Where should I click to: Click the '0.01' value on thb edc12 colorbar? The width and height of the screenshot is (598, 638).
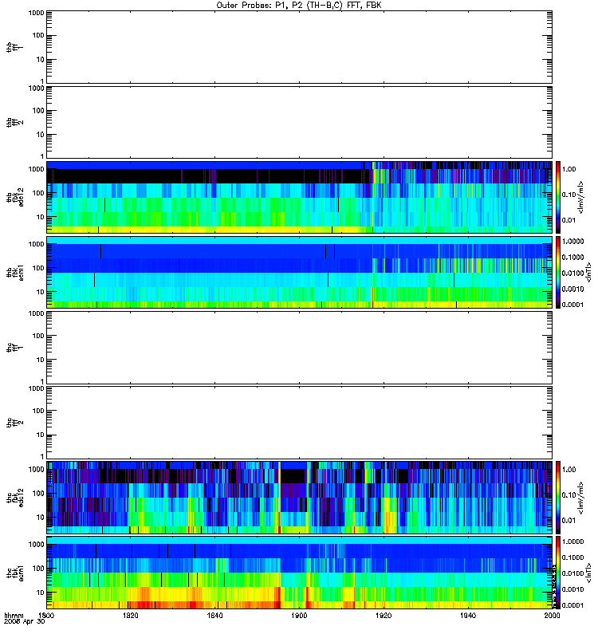point(569,220)
